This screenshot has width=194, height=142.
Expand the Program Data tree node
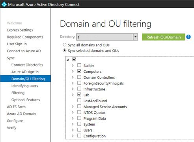pos(73,118)
